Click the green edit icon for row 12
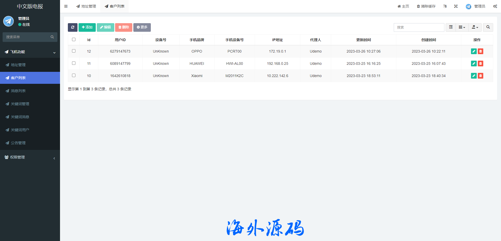 pos(474,51)
